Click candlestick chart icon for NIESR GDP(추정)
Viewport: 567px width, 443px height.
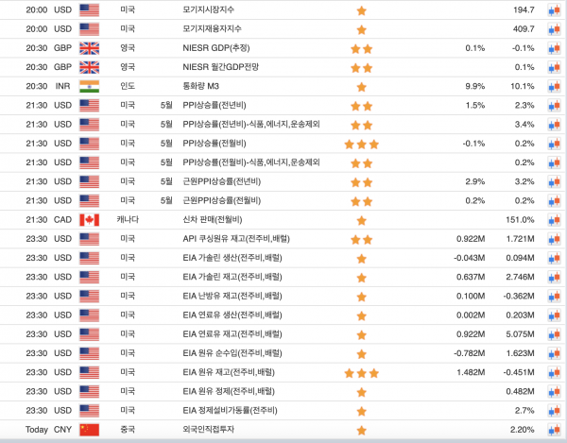coord(554,48)
